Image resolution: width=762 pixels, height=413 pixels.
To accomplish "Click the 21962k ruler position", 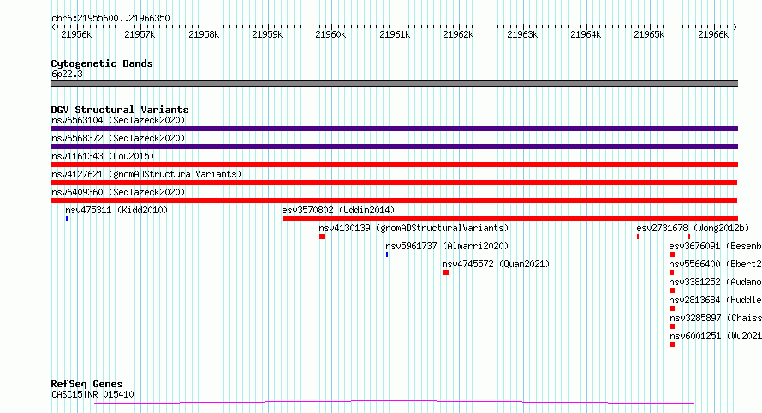I will click(x=458, y=34).
